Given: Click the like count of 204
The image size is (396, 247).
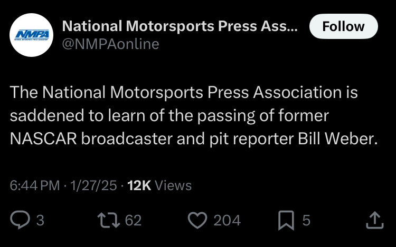Looking at the screenshot, I should pyautogui.click(x=227, y=220).
